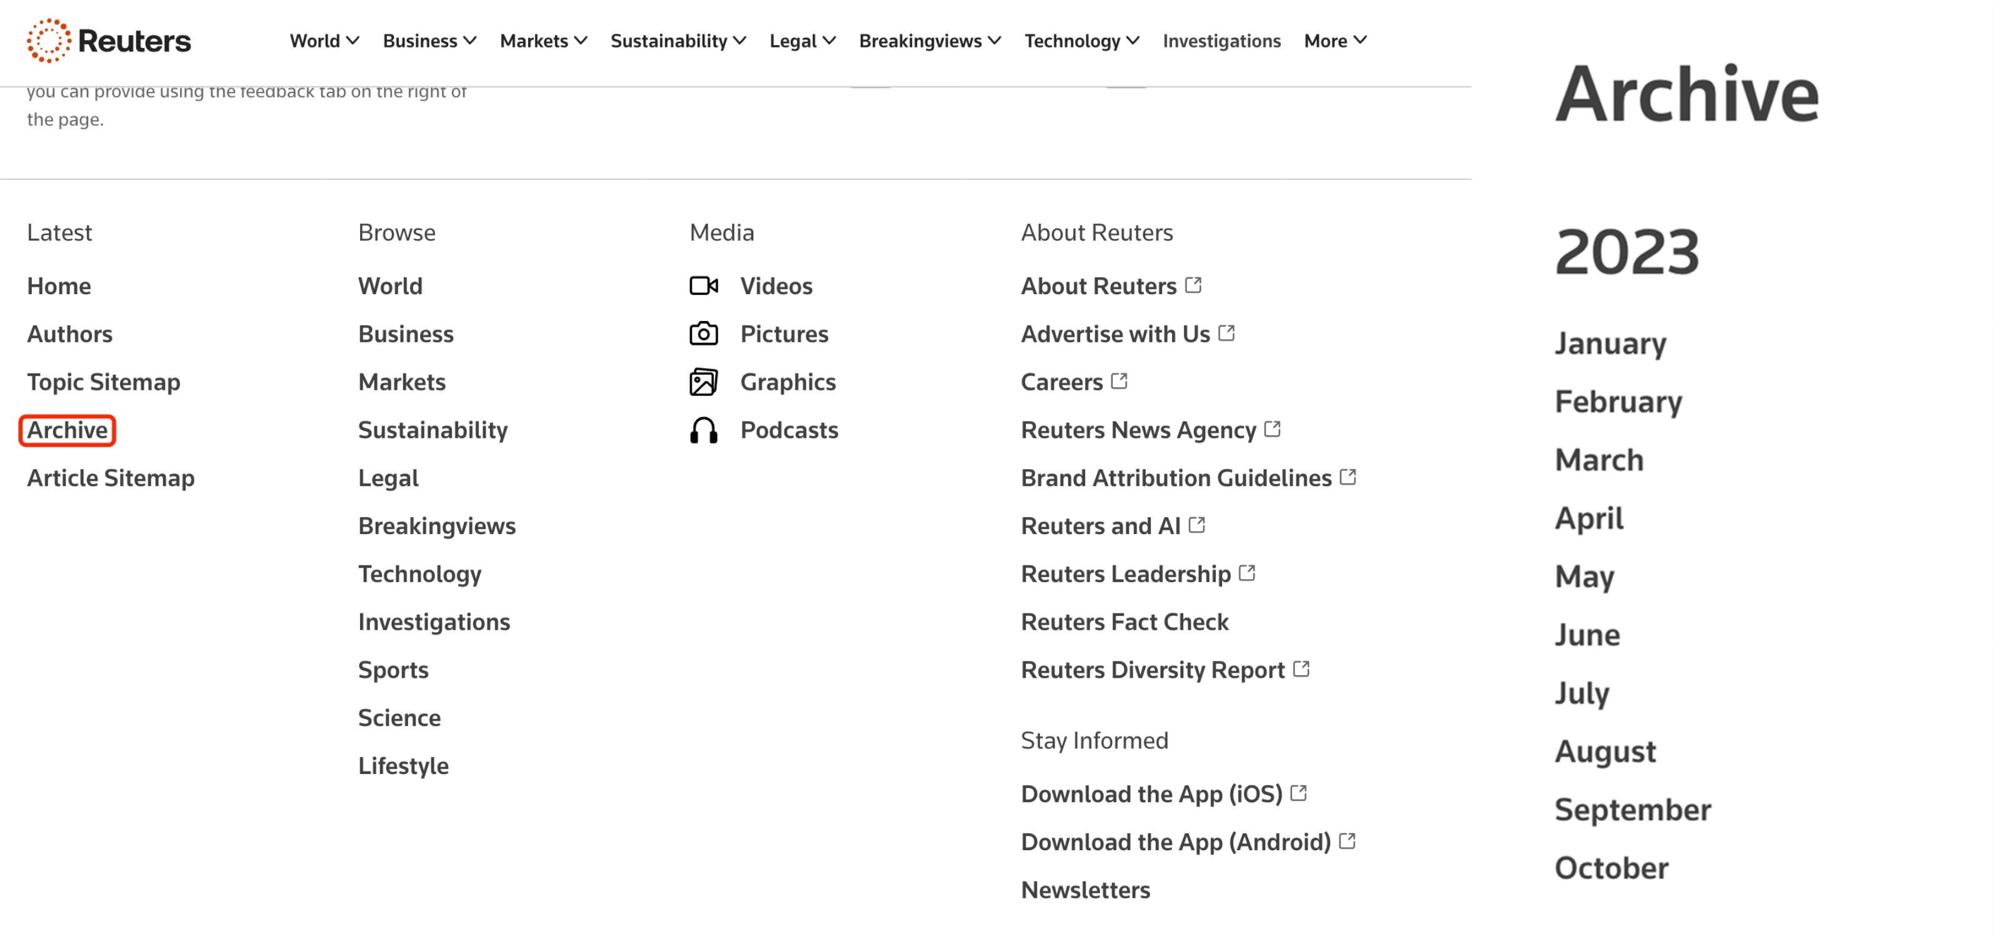Open the Breakingviews link under Browse
The image size is (1994, 937).
pos(436,525)
